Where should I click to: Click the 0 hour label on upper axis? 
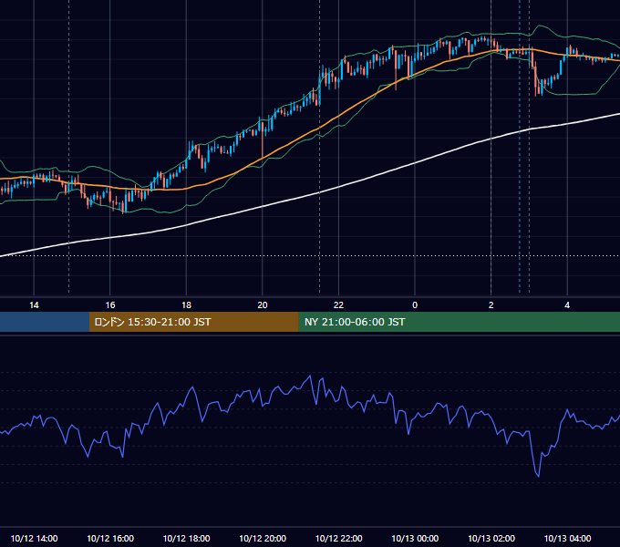point(415,305)
